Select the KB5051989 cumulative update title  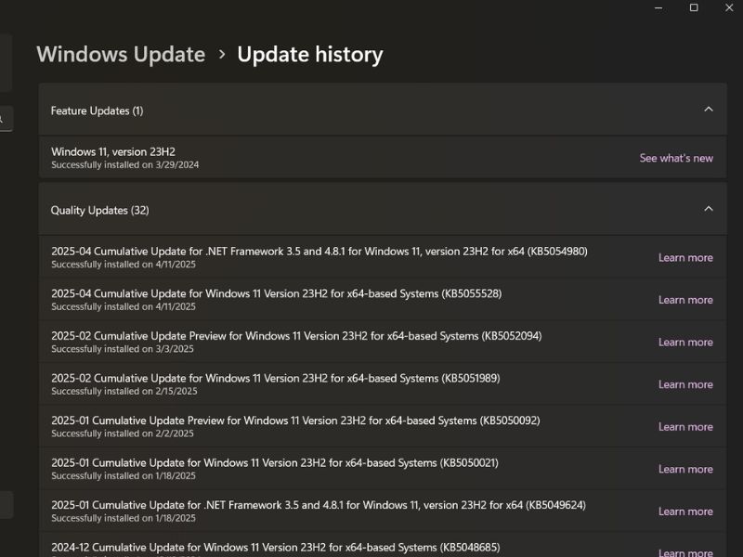coord(276,378)
